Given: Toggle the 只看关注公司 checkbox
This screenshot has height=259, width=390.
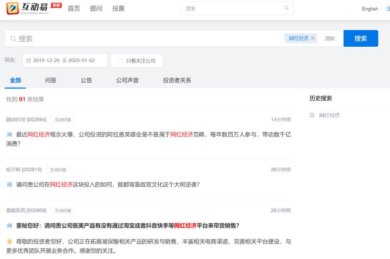Looking at the screenshot, I should [120, 61].
